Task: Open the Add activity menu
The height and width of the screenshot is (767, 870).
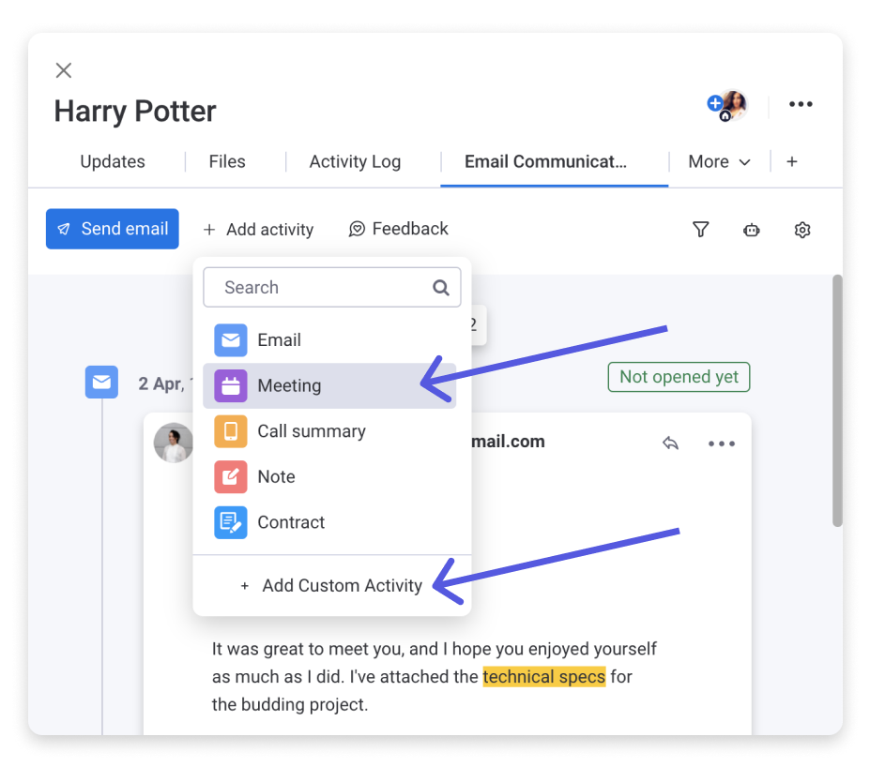Action: click(x=258, y=230)
